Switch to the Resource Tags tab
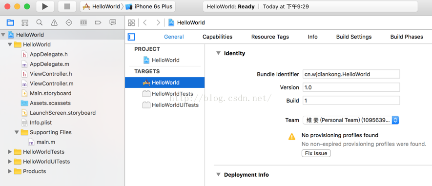The image size is (432, 186). (270, 37)
